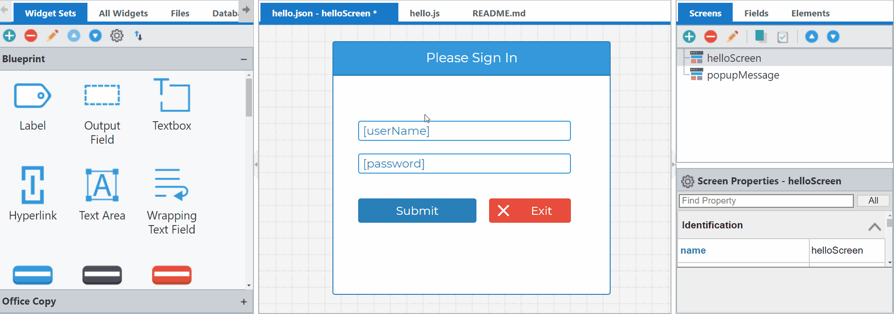Rename screen with pencil icon
The image size is (894, 314).
732,37
